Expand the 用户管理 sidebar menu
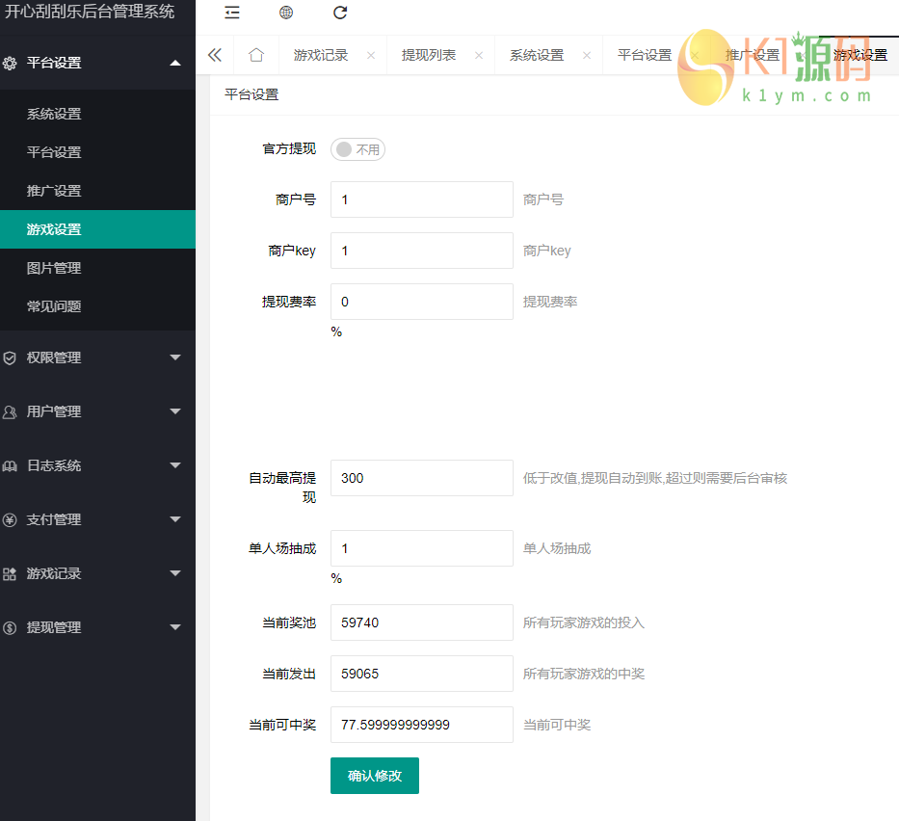 (x=97, y=411)
